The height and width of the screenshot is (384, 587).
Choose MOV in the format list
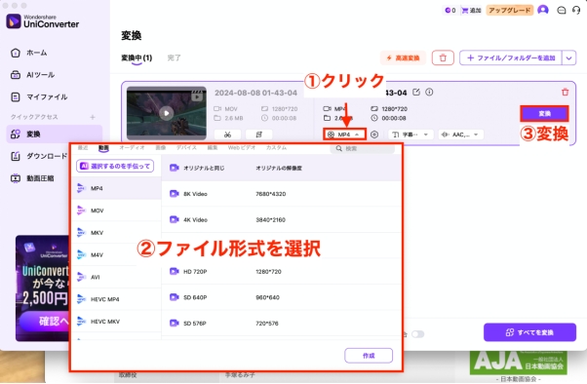click(x=116, y=211)
